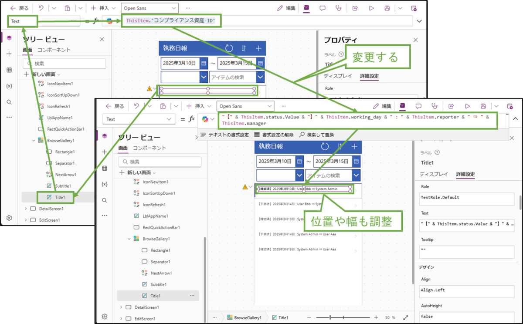523x324 pixels.
Task: Open the font dropdown in the front window
Action: click(x=245, y=106)
